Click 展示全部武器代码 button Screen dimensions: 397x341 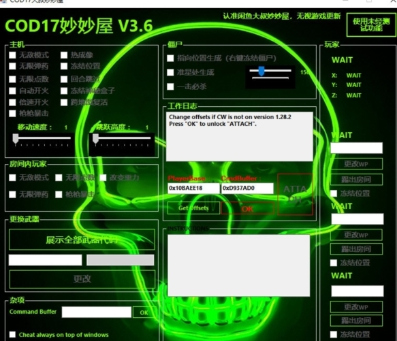pos(82,240)
